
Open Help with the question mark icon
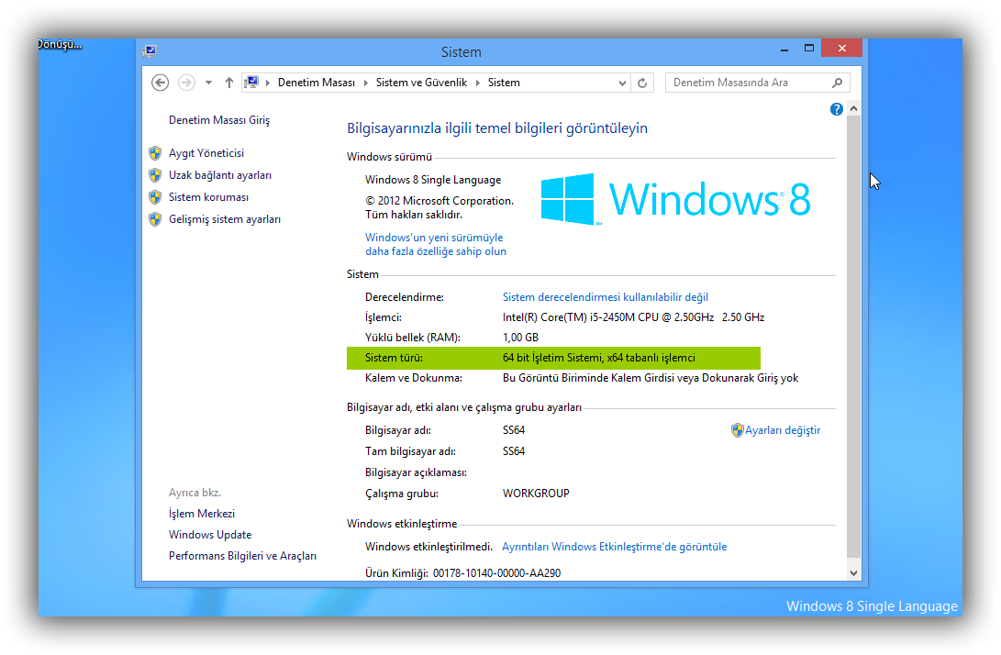coord(836,109)
